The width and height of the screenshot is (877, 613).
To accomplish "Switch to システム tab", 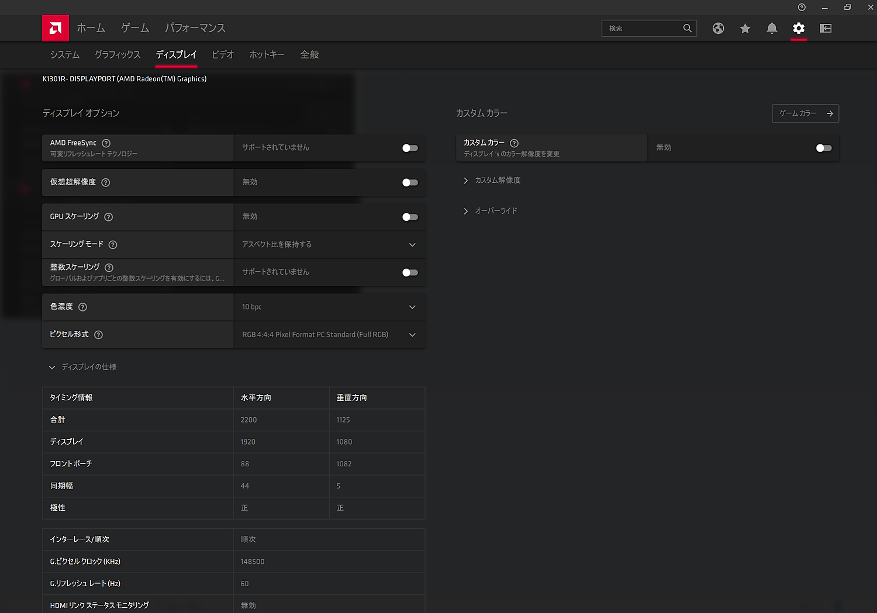I will pyautogui.click(x=65, y=54).
